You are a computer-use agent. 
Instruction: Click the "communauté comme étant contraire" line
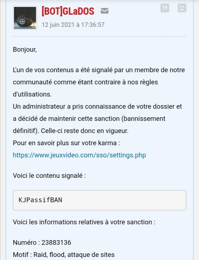pos(85,82)
